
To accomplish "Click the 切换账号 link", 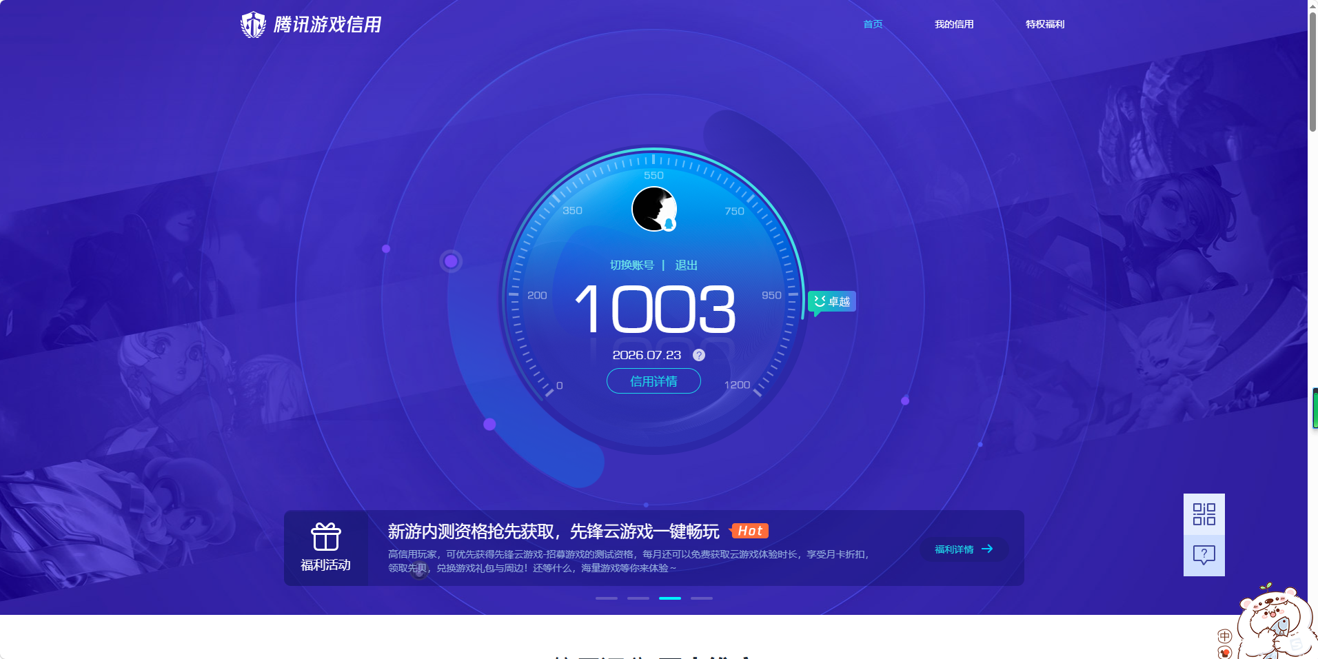I will coord(632,265).
